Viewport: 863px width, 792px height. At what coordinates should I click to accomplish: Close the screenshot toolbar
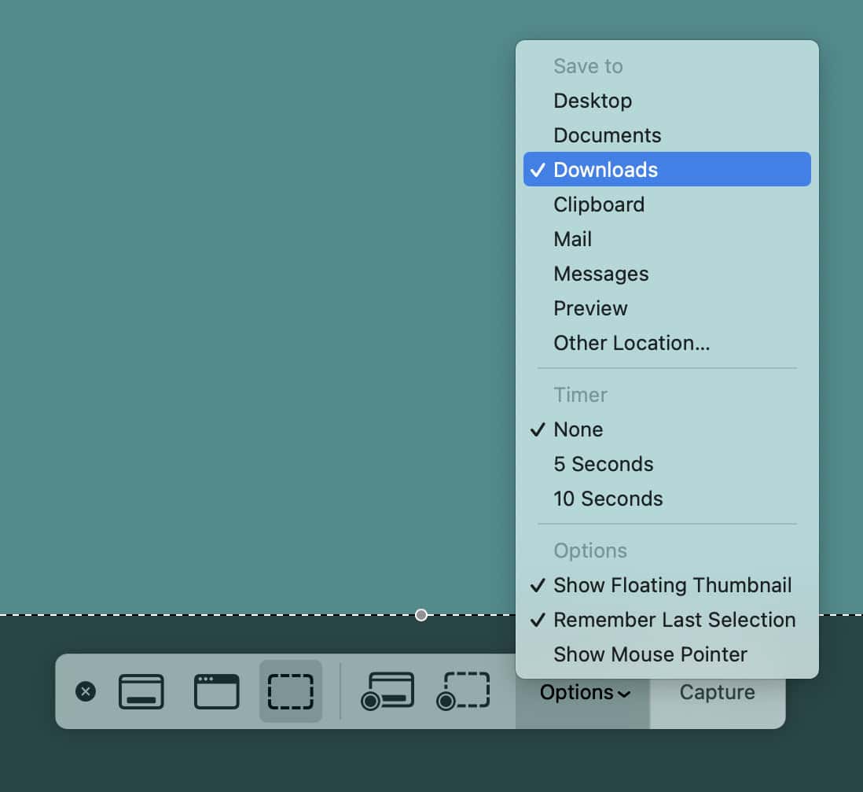click(x=86, y=692)
